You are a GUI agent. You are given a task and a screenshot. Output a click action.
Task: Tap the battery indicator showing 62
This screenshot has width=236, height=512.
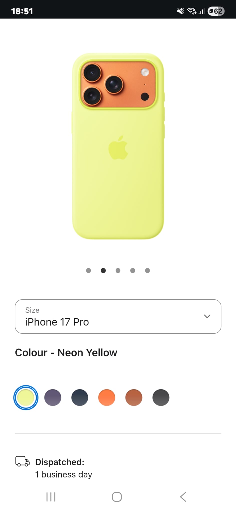tap(216, 11)
